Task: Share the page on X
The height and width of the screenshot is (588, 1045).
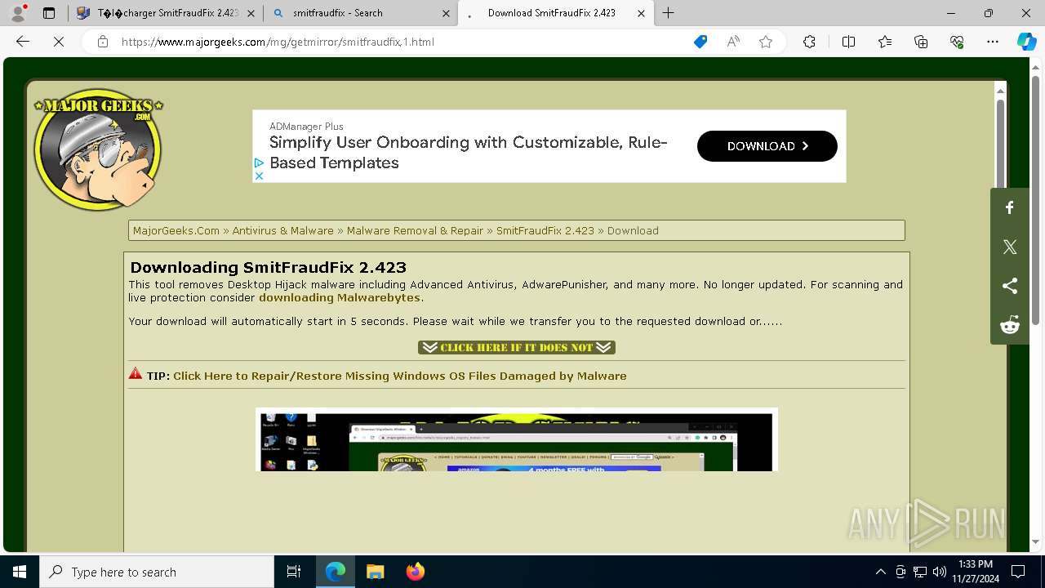Action: tap(1010, 247)
